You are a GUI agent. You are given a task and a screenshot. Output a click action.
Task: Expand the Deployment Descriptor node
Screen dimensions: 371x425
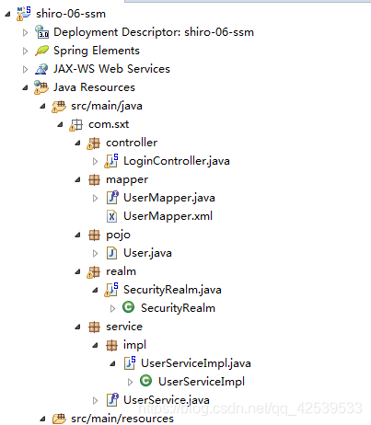coord(25,32)
